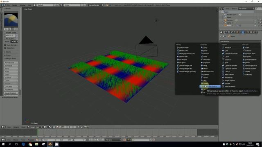262x147 pixels.
Task: Choose Array modifier icon in Generate column
Action: (202, 47)
